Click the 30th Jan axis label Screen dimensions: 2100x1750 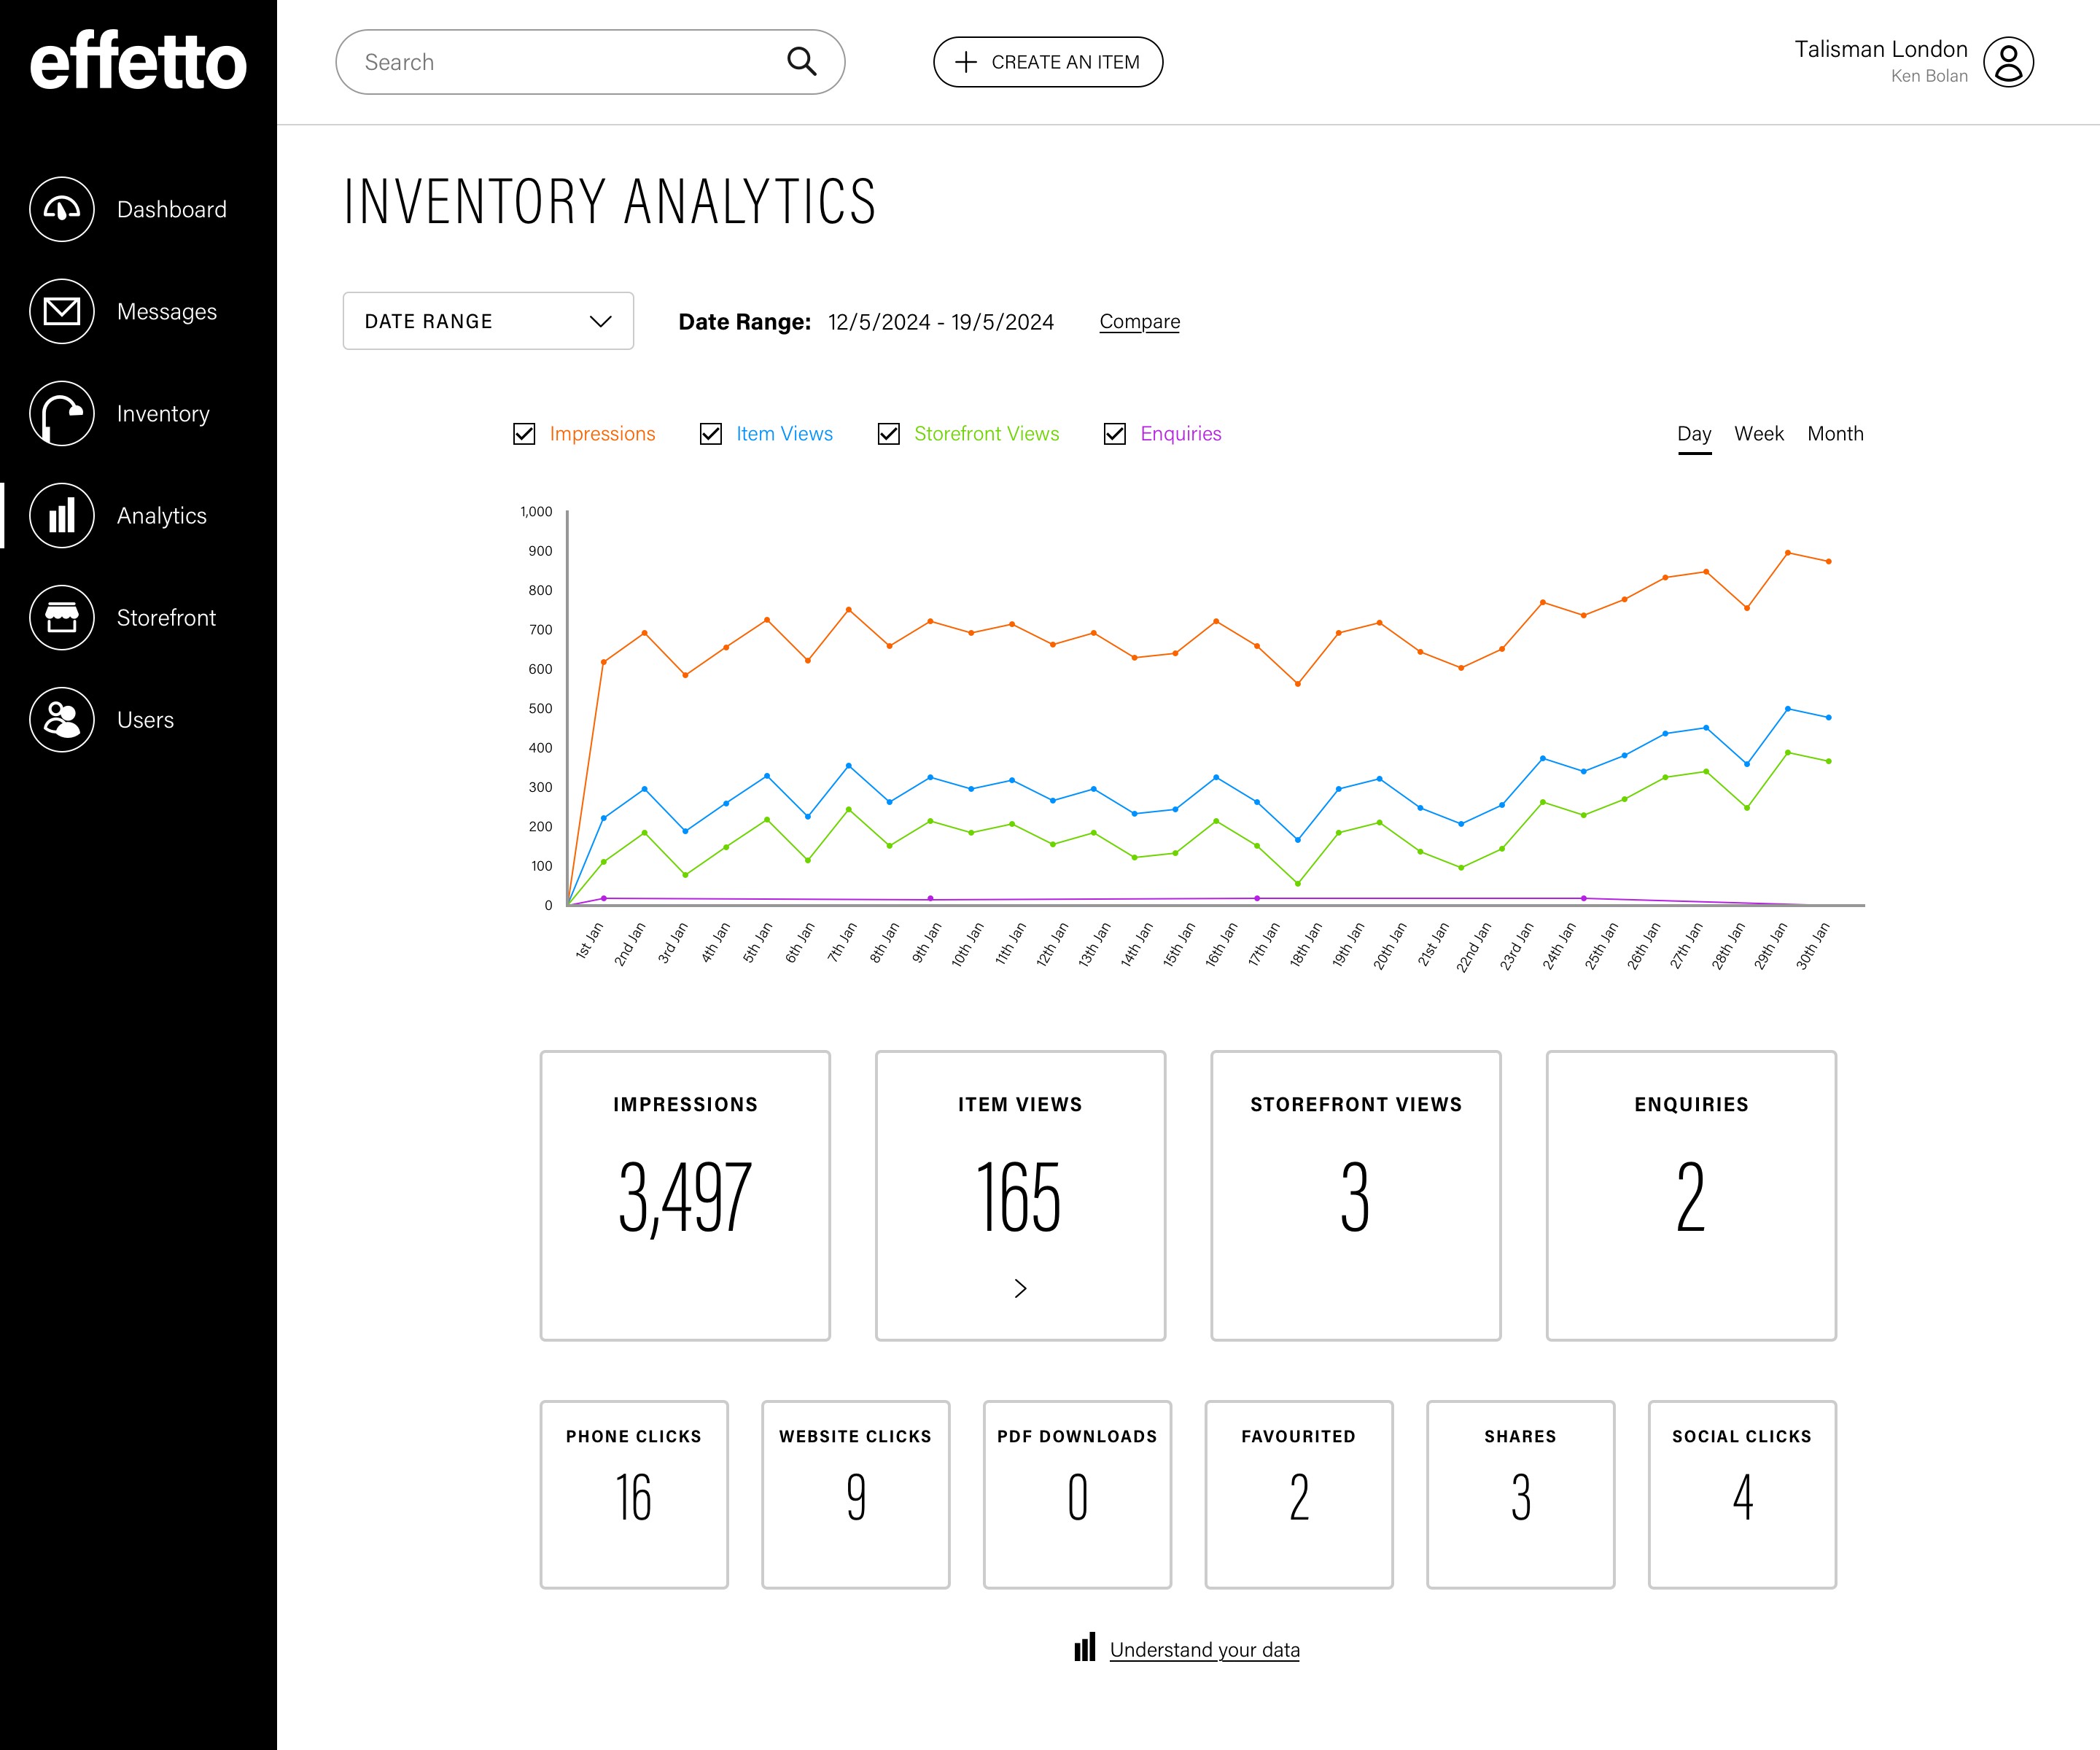pos(1812,946)
